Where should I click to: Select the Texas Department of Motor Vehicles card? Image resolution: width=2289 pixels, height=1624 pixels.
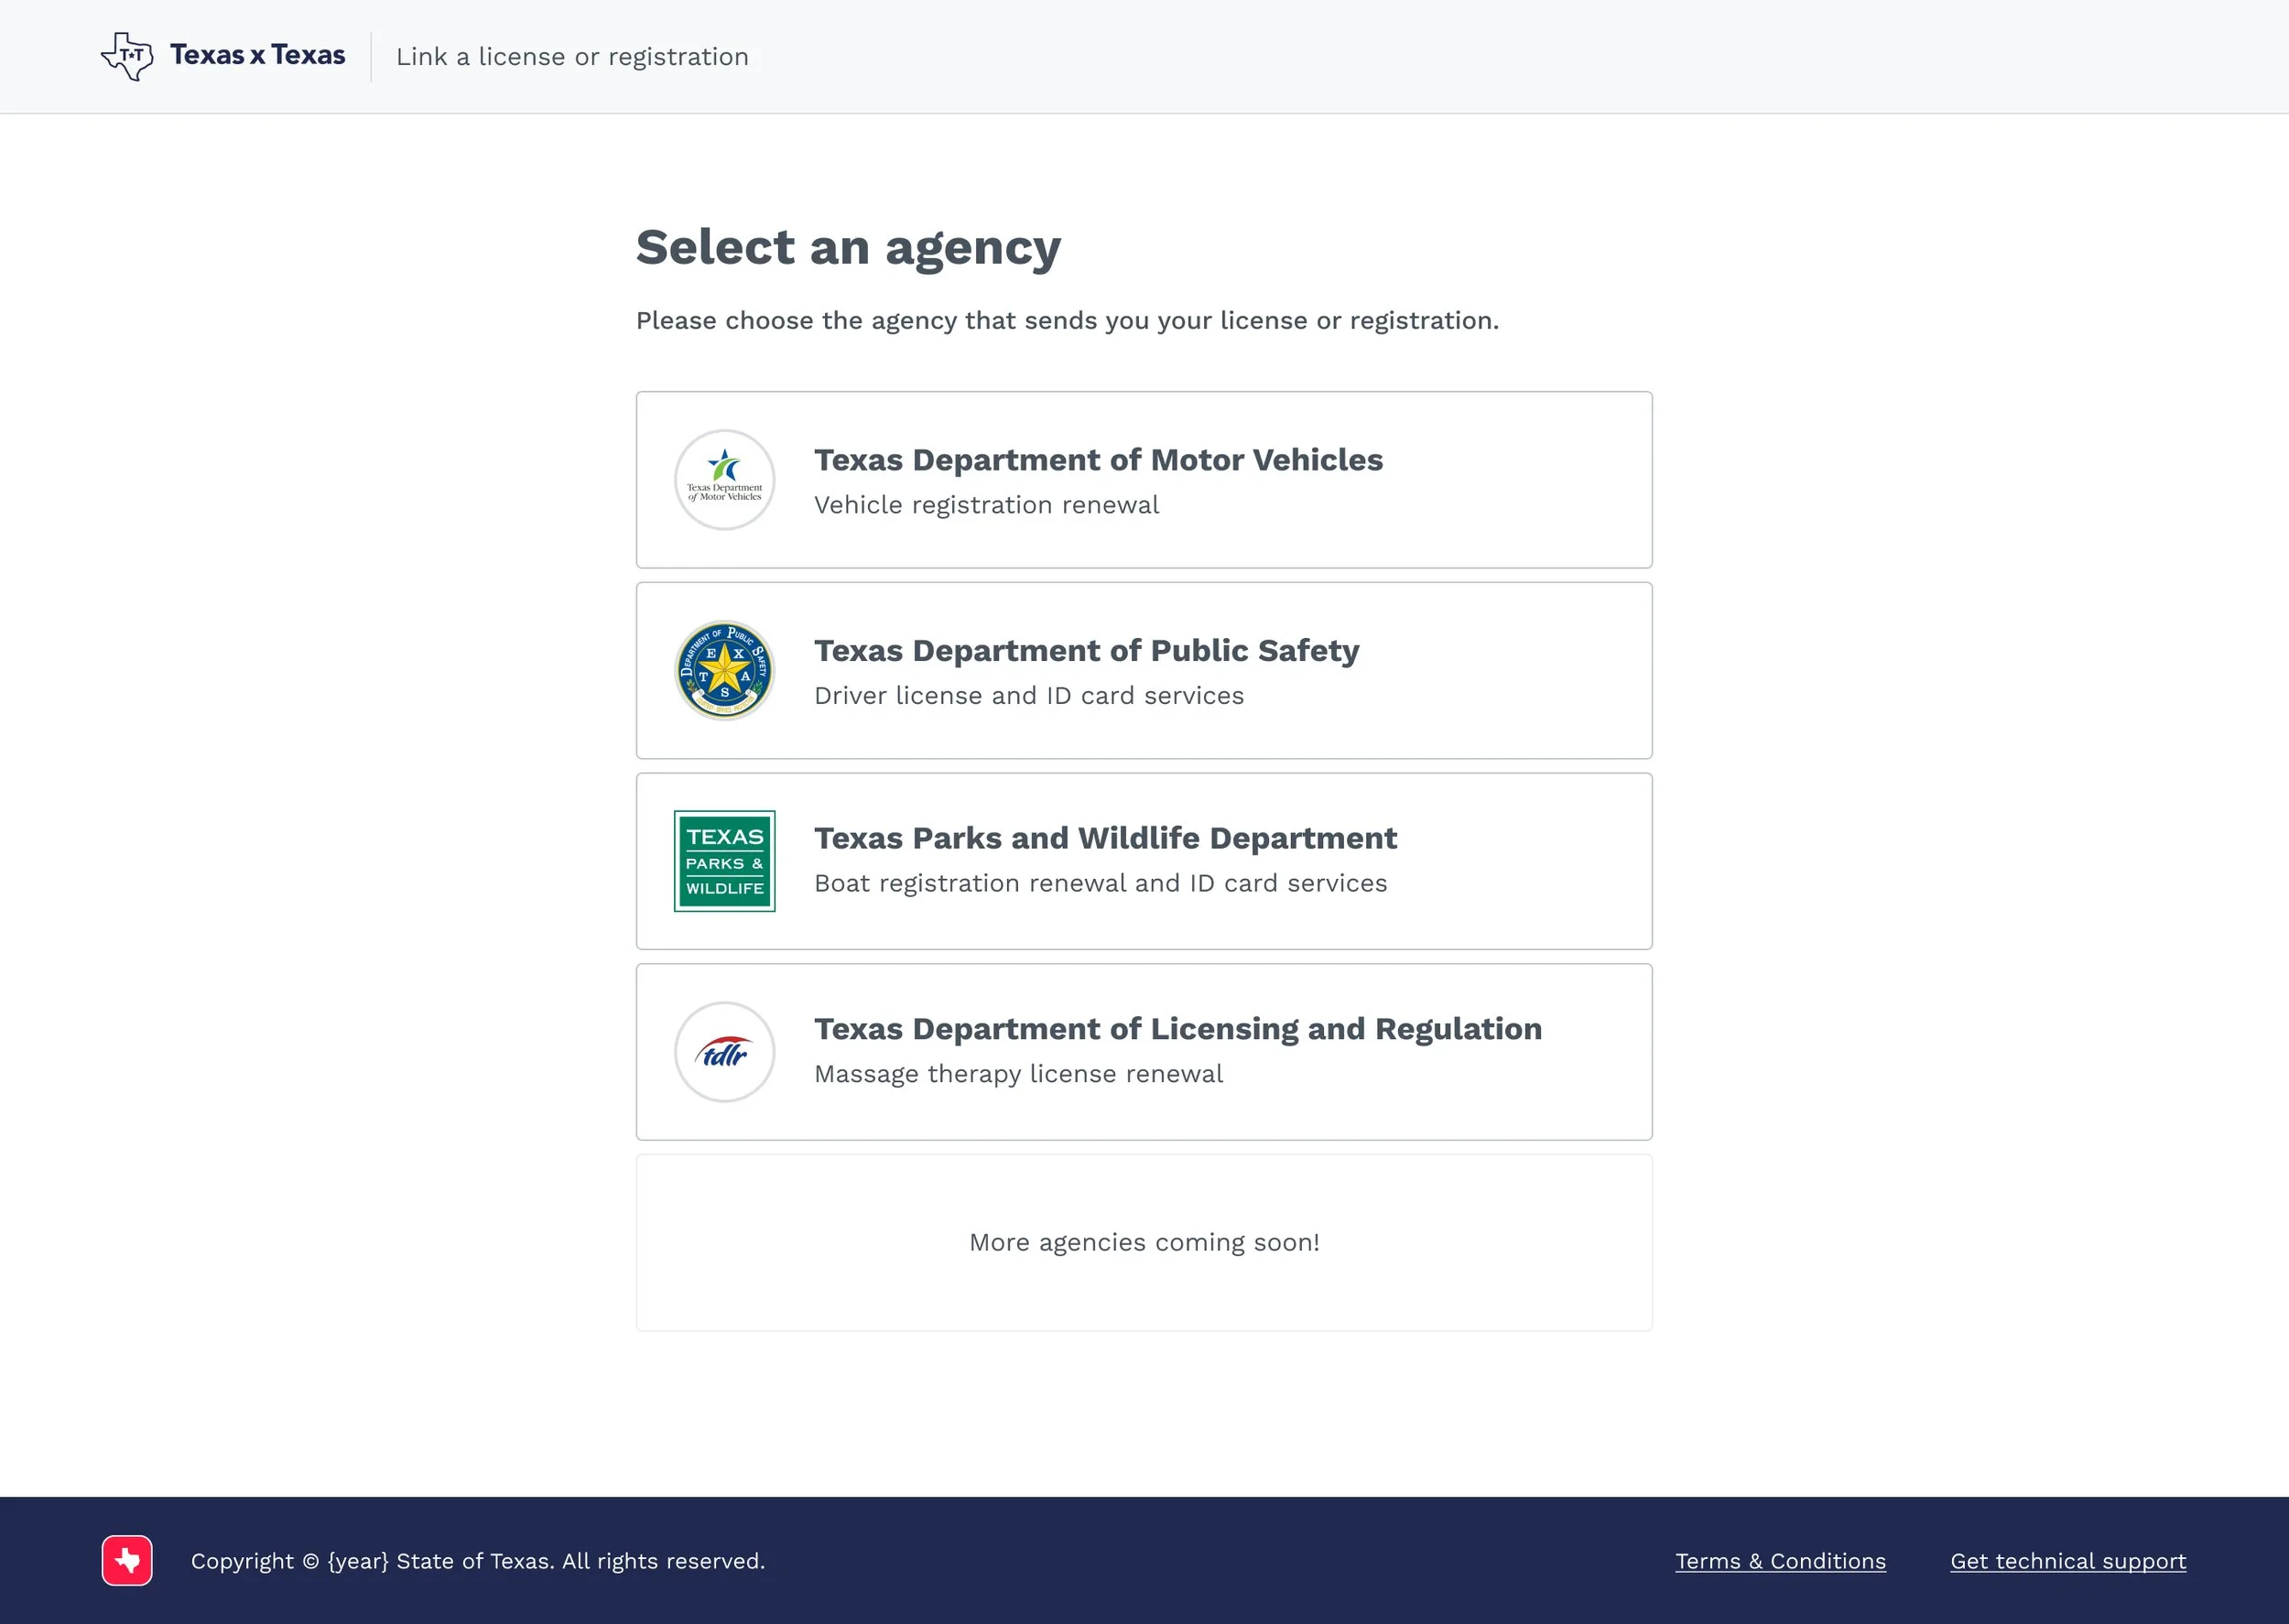click(1143, 480)
